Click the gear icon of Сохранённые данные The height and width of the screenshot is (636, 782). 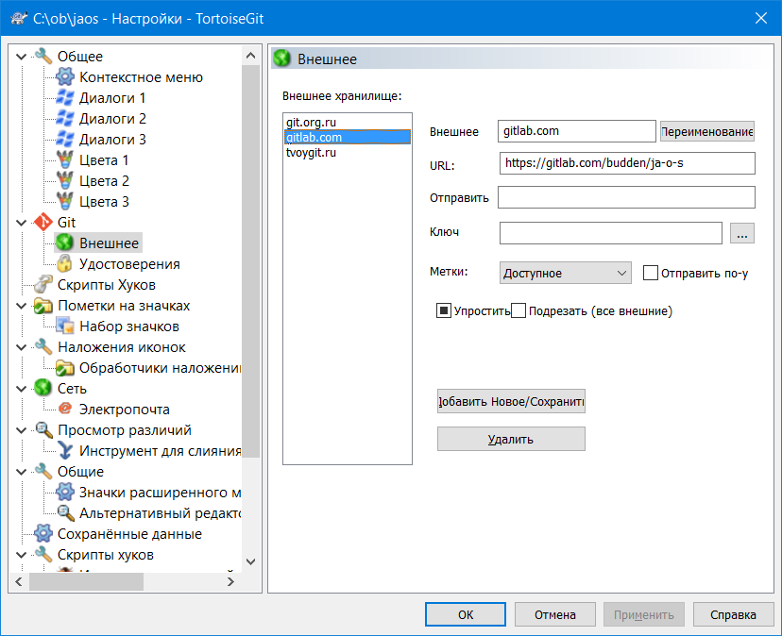(43, 534)
